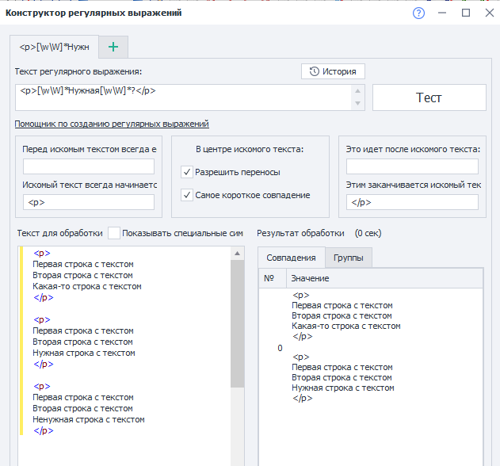This screenshot has height=466, width=500.
Task: Enable Показывать специальные символы checkbox
Action: pos(114,233)
